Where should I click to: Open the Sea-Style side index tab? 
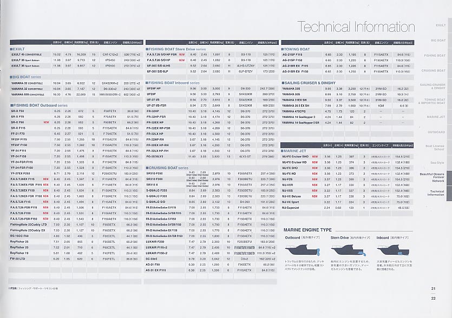pyautogui.click(x=437, y=163)
